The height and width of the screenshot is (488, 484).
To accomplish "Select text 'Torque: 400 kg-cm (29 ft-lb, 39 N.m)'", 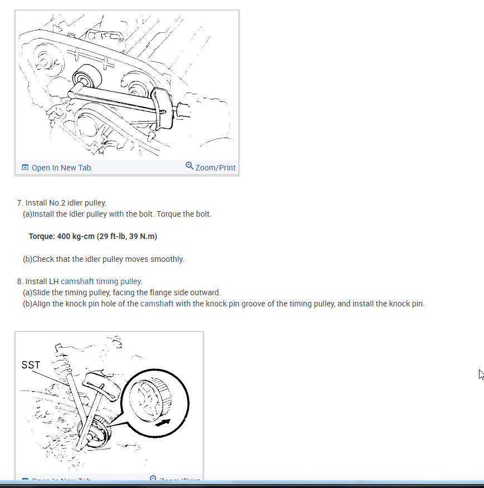I will 93,237.
